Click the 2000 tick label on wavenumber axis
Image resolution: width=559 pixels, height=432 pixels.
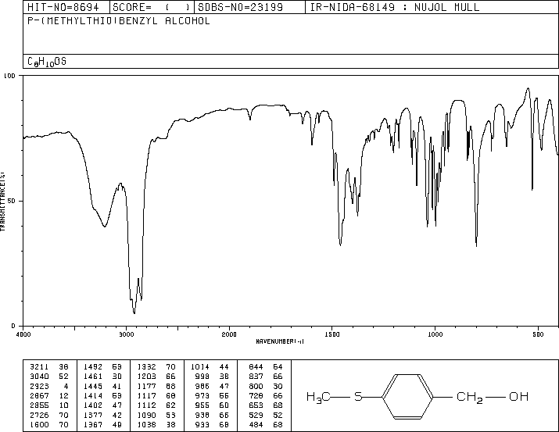coord(229,334)
